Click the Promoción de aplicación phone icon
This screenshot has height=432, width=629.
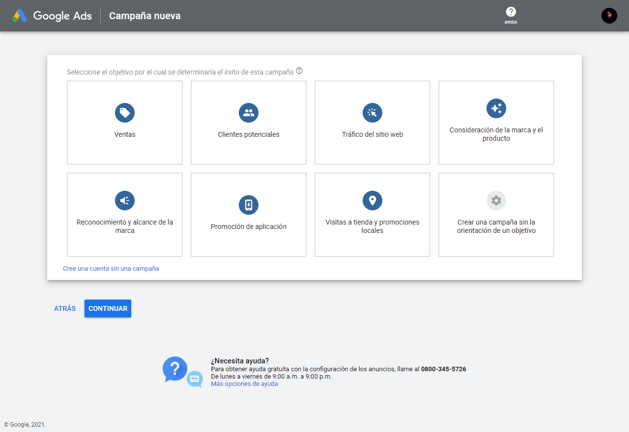[248, 204]
